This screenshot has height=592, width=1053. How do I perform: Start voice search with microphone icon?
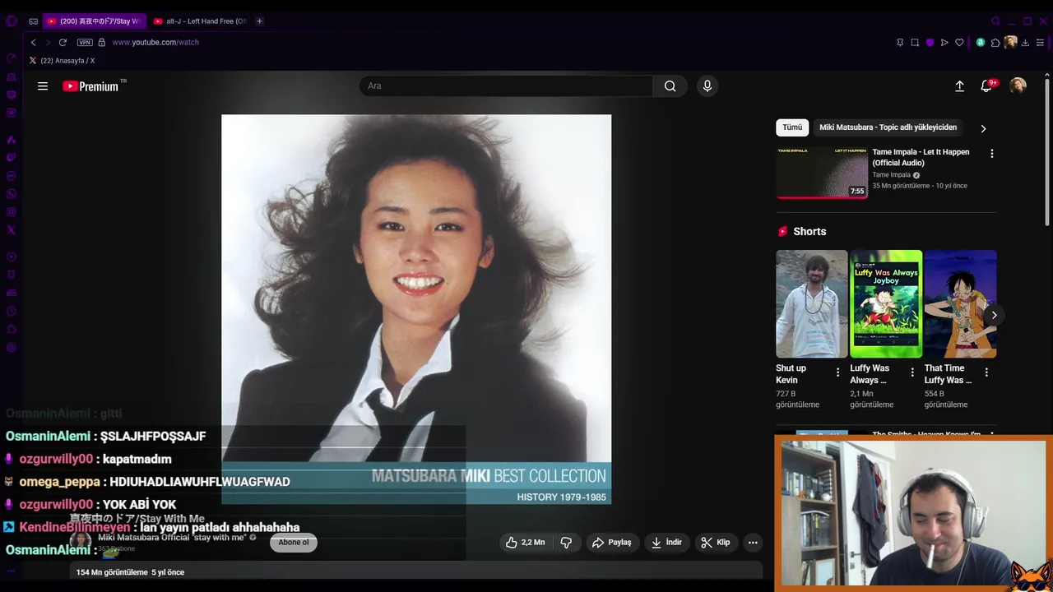707,86
